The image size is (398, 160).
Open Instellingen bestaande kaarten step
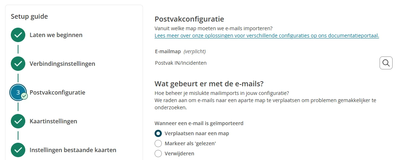pyautogui.click(x=73, y=150)
